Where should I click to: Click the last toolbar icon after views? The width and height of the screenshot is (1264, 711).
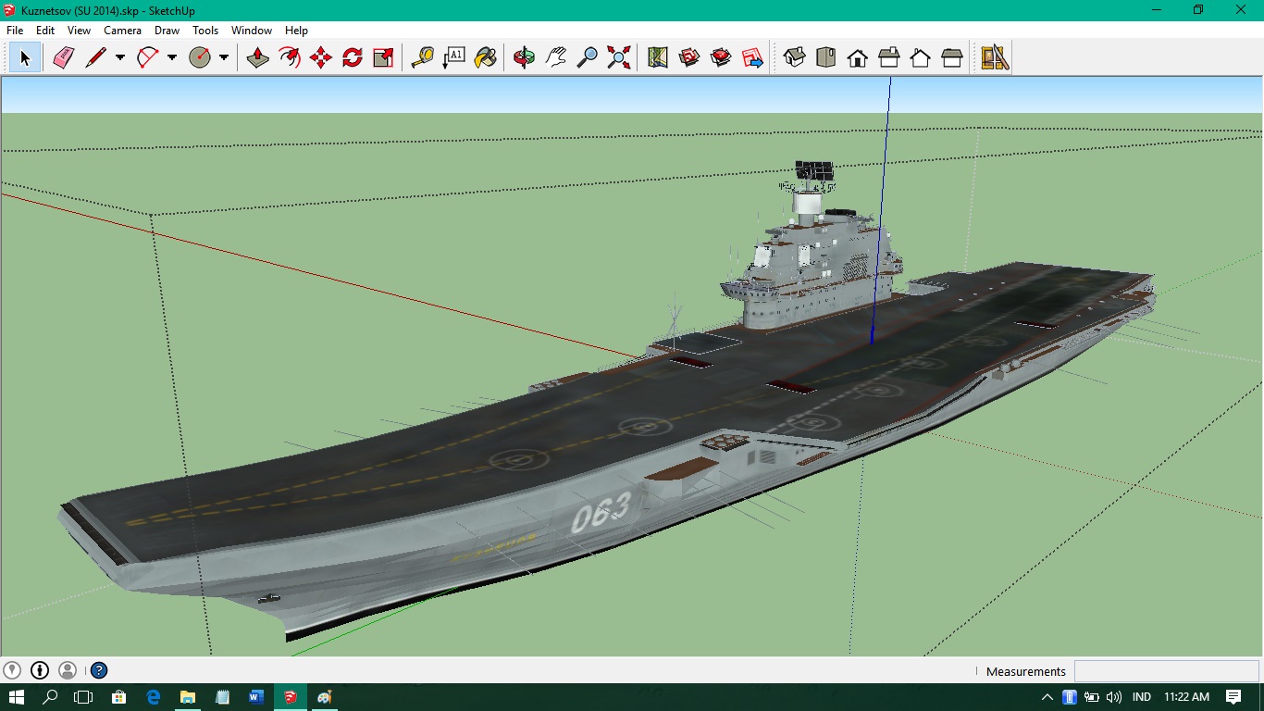point(995,57)
